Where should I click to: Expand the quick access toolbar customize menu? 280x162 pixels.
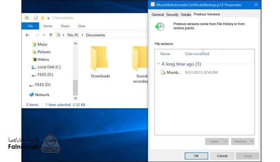(x=48, y=18)
